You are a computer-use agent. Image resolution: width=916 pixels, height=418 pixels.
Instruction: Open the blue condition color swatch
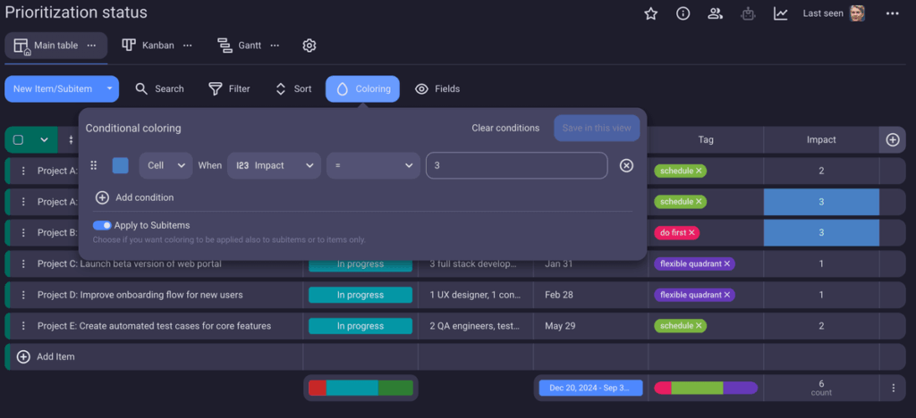tap(121, 165)
